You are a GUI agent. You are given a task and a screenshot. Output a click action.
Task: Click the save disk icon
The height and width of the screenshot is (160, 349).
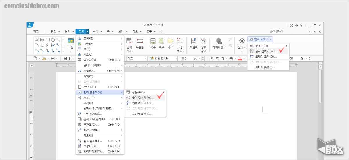(53, 58)
